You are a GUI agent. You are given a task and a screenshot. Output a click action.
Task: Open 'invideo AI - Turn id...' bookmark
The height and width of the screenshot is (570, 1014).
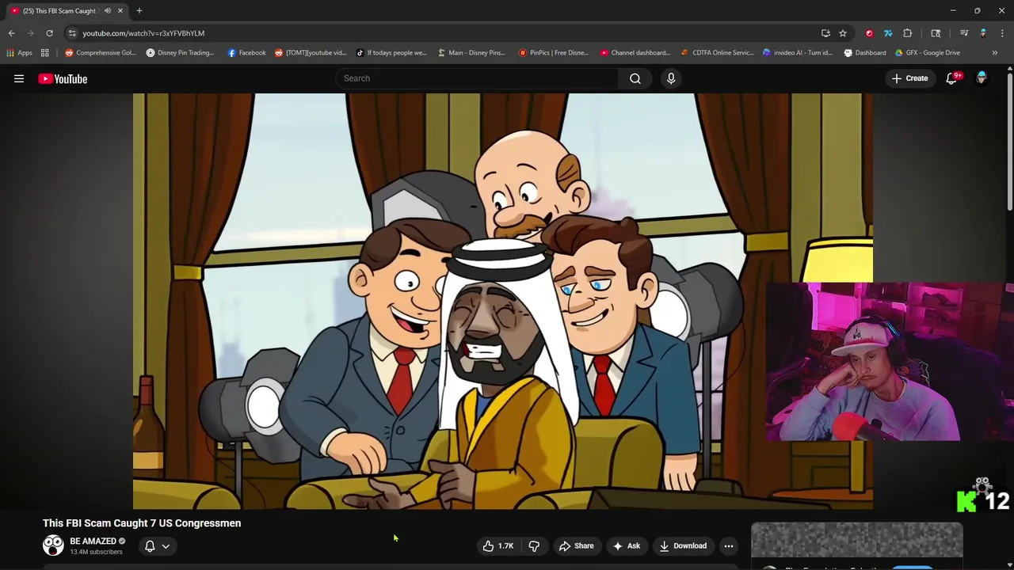coord(797,53)
